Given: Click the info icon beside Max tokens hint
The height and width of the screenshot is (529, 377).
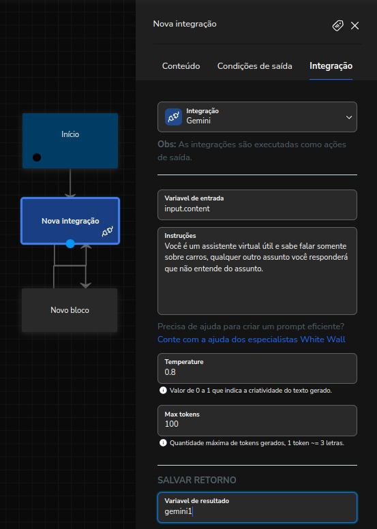Looking at the screenshot, I should [x=163, y=442].
